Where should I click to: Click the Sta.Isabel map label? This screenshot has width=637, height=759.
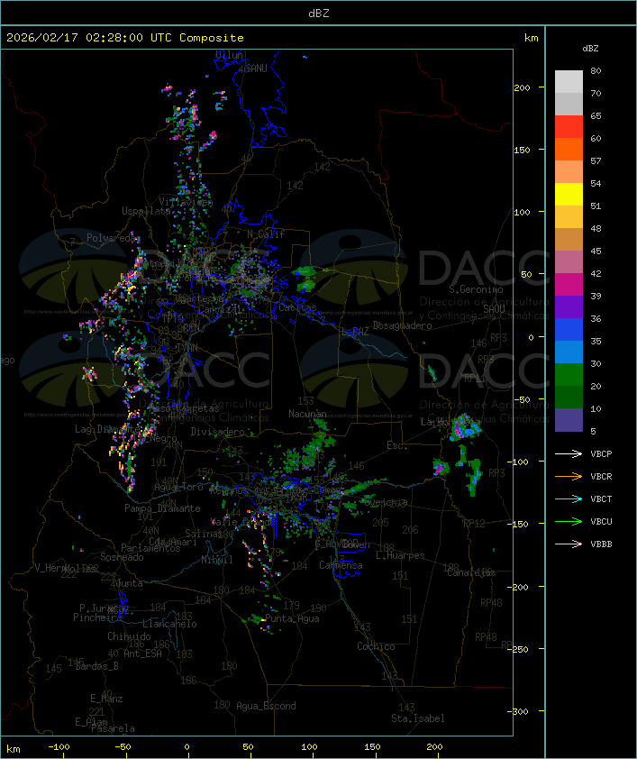click(x=417, y=718)
